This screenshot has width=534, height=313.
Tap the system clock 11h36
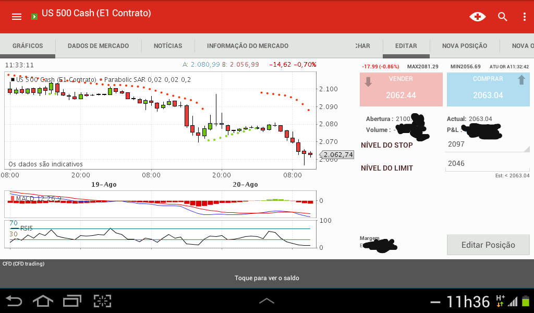click(468, 302)
